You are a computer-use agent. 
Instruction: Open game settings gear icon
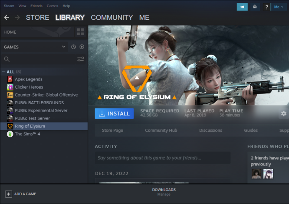(284, 113)
